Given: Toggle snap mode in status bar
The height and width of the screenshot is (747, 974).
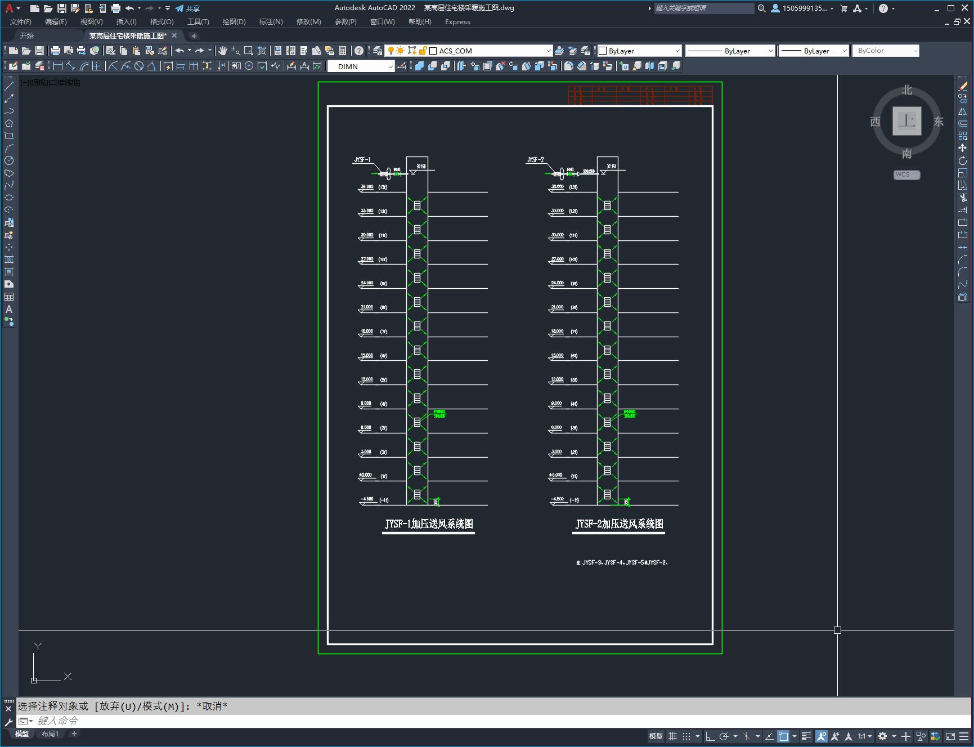Looking at the screenshot, I should [x=686, y=736].
